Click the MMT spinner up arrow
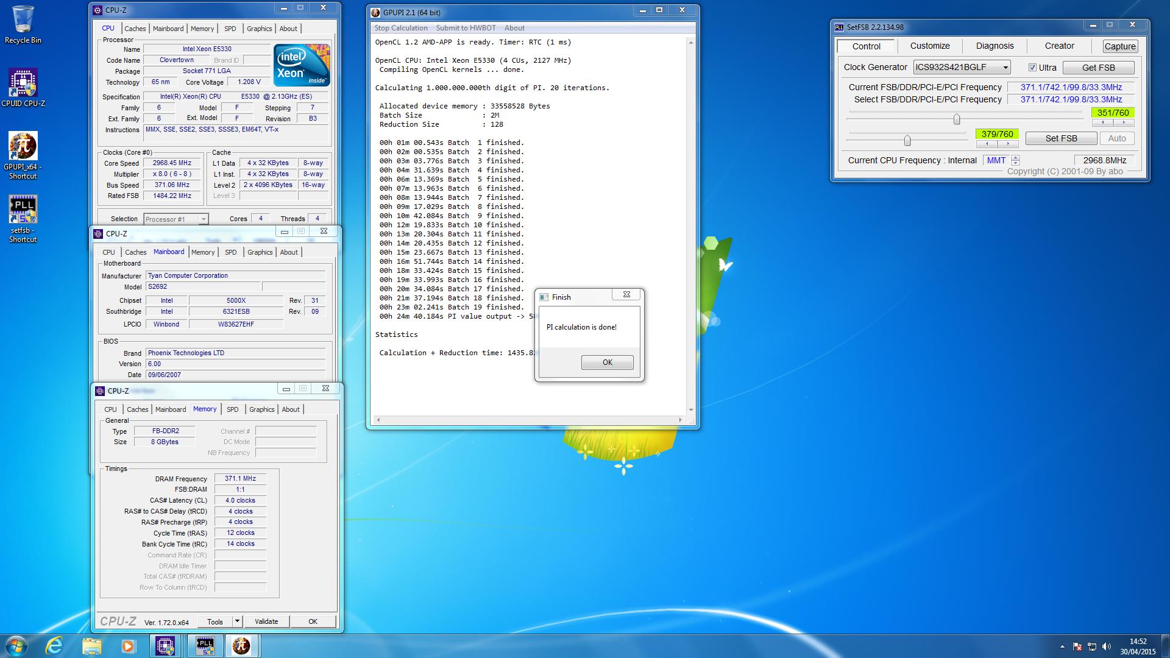This screenshot has height=658, width=1170. pos(1015,157)
